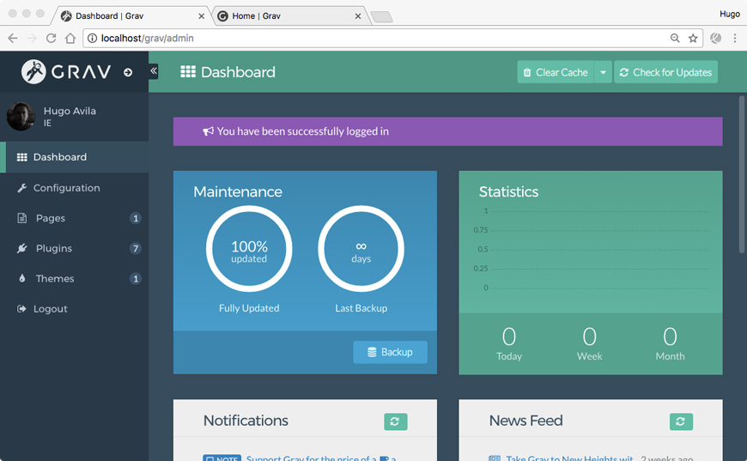This screenshot has height=461, width=747.
Task: Click the browser home icon
Action: [70, 38]
